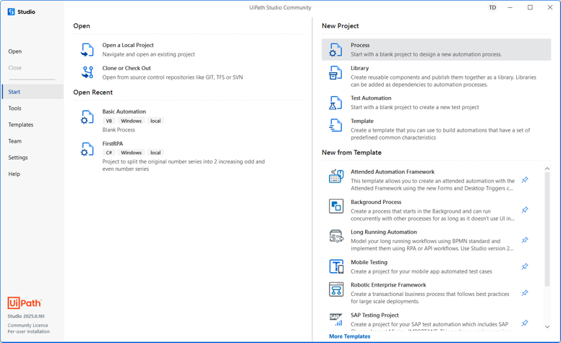The width and height of the screenshot is (561, 343).
Task: Click the Robotic Enterprise Framework icon
Action: pyautogui.click(x=336, y=289)
